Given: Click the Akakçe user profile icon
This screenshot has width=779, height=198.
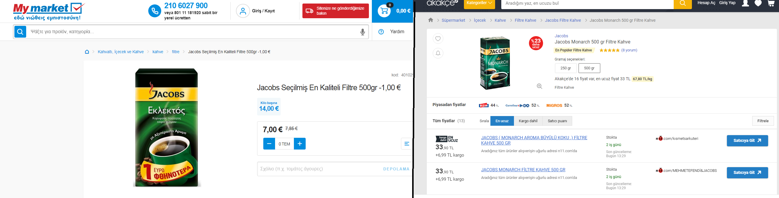Looking at the screenshot, I should click(745, 3).
